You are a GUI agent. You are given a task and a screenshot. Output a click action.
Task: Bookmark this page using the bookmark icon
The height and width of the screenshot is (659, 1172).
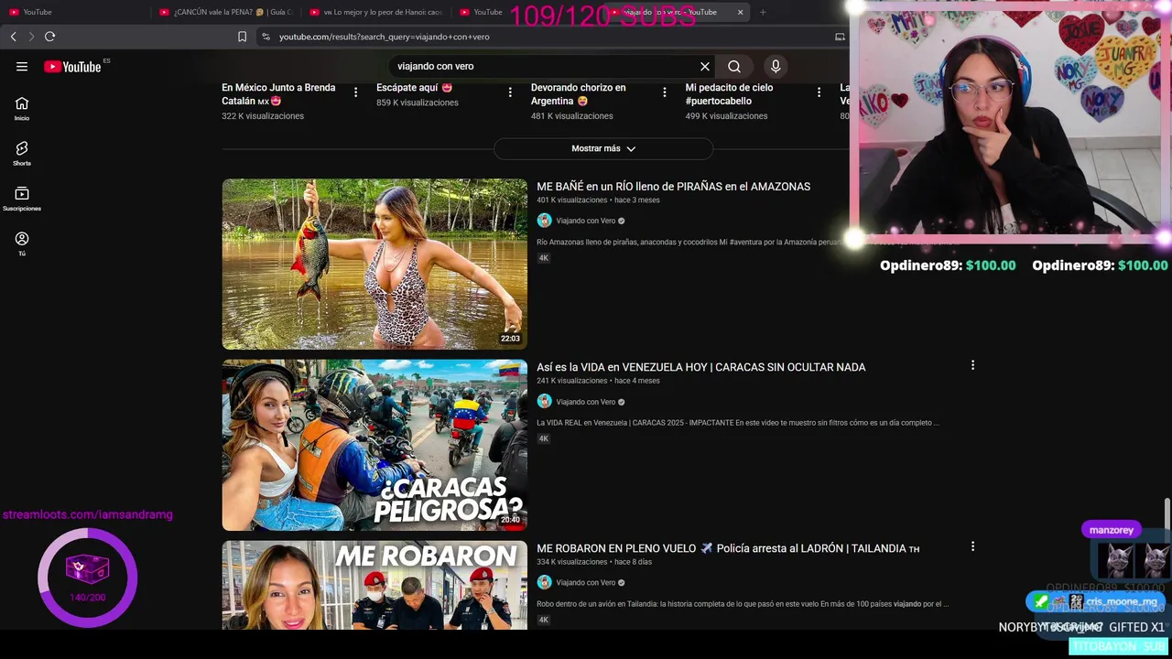click(x=242, y=37)
